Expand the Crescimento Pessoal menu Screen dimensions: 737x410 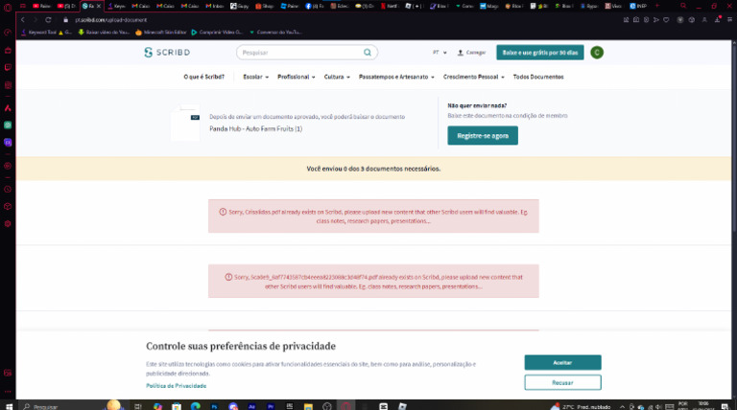coord(473,77)
